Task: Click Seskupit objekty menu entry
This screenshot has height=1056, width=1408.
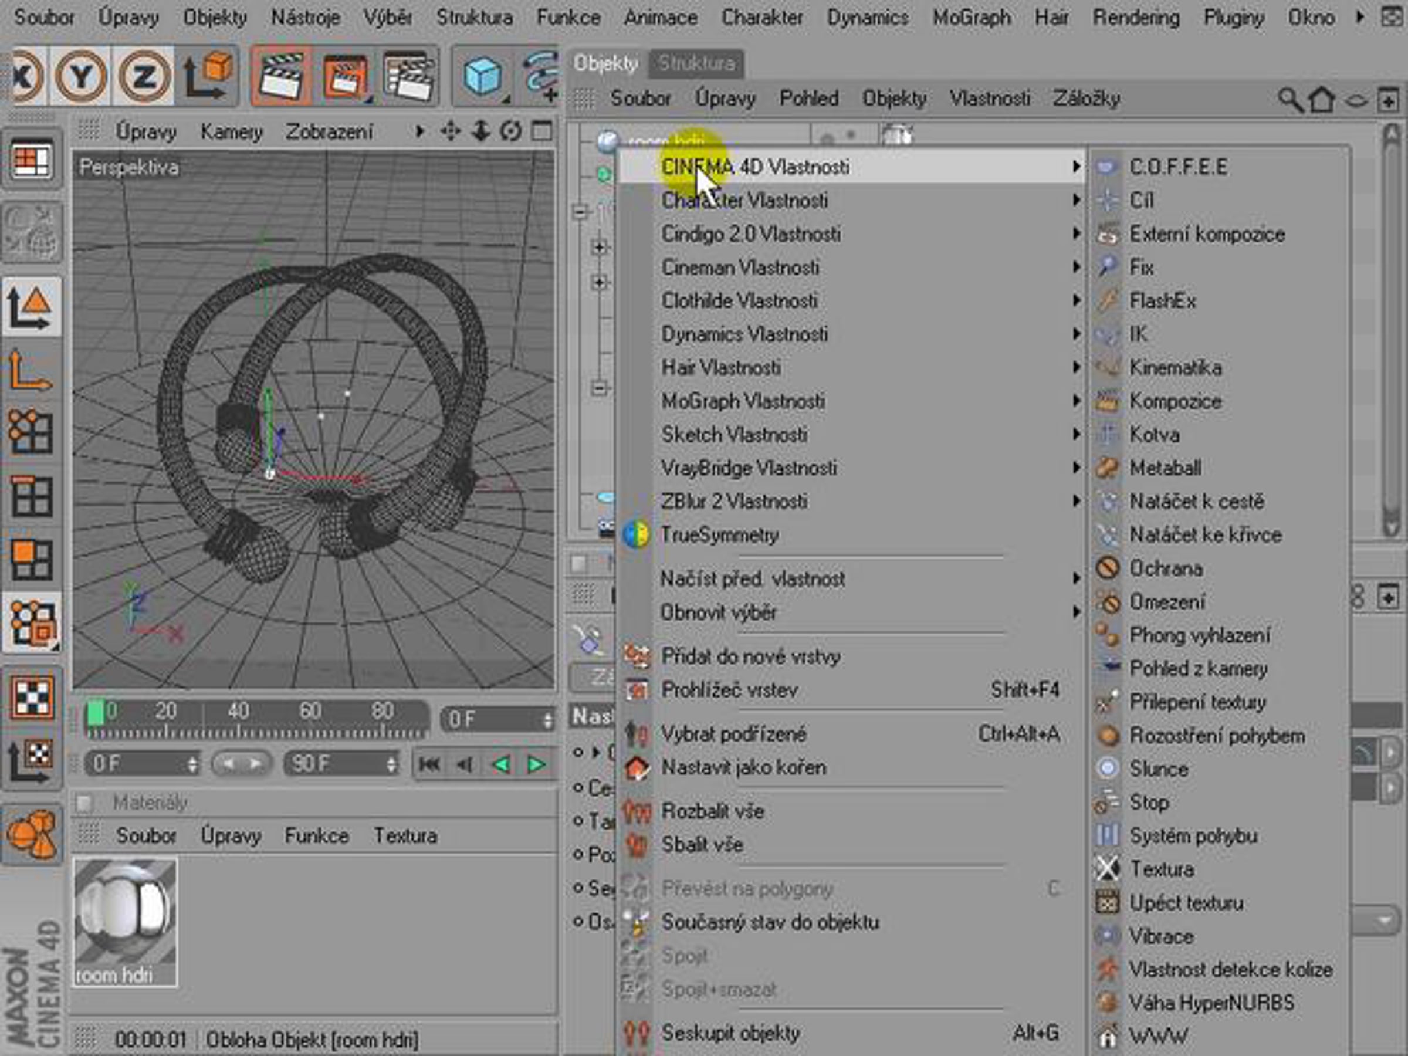Action: tap(852, 1033)
